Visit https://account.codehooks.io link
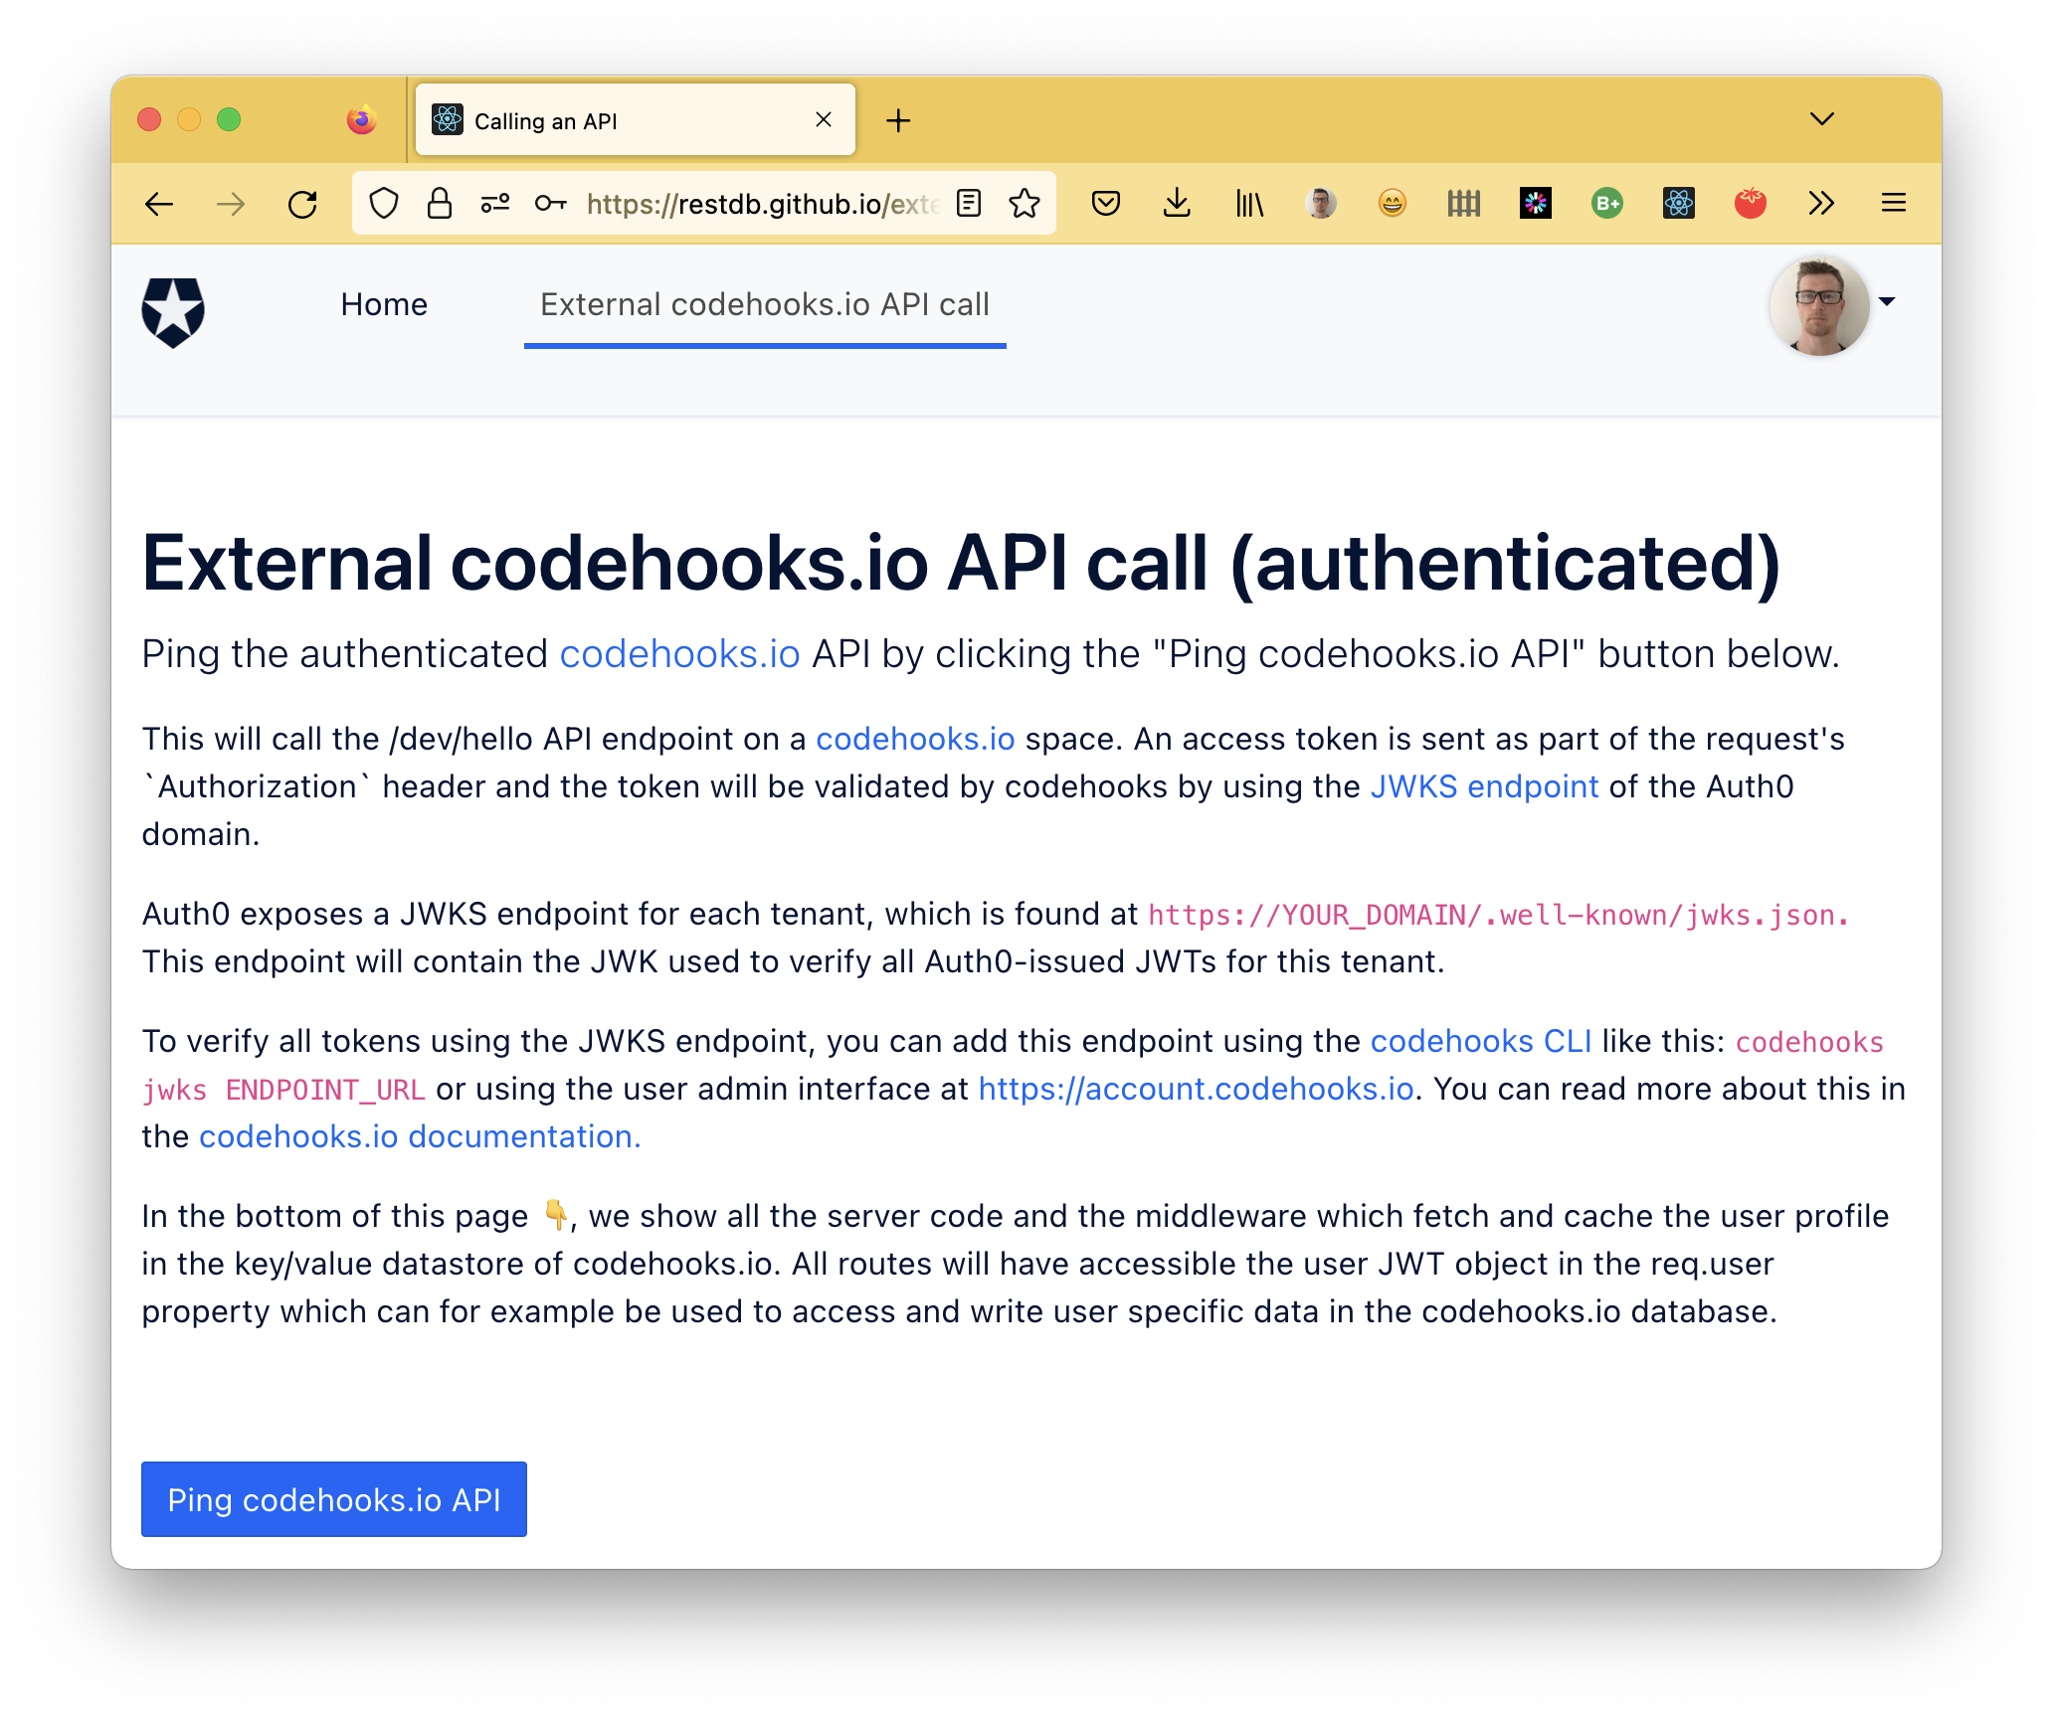 1196,1089
